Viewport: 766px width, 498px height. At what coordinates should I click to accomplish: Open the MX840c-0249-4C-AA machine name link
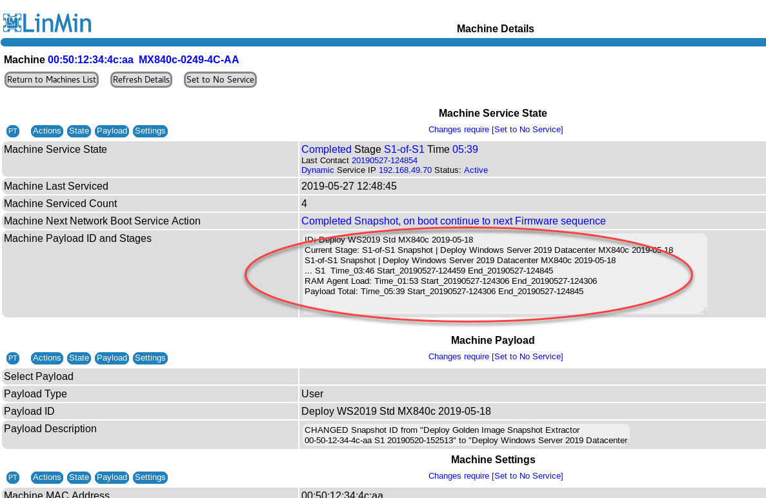188,60
